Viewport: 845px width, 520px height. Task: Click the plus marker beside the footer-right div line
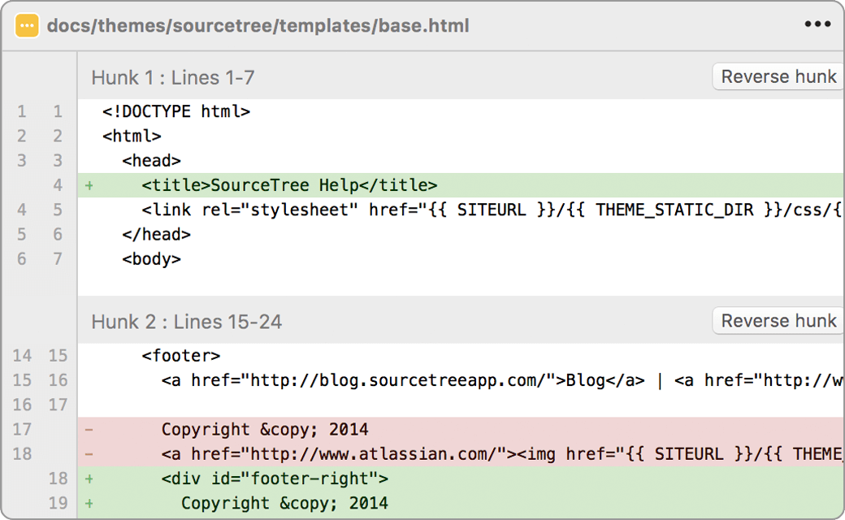coord(89,479)
